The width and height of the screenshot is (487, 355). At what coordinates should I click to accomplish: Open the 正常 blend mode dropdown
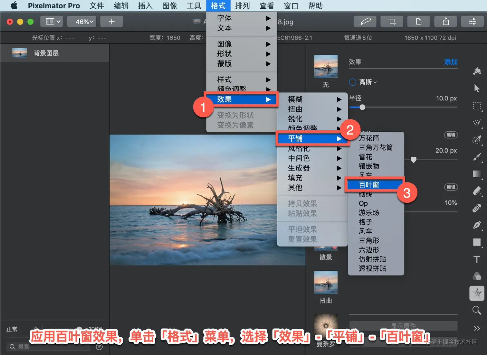coord(22,329)
